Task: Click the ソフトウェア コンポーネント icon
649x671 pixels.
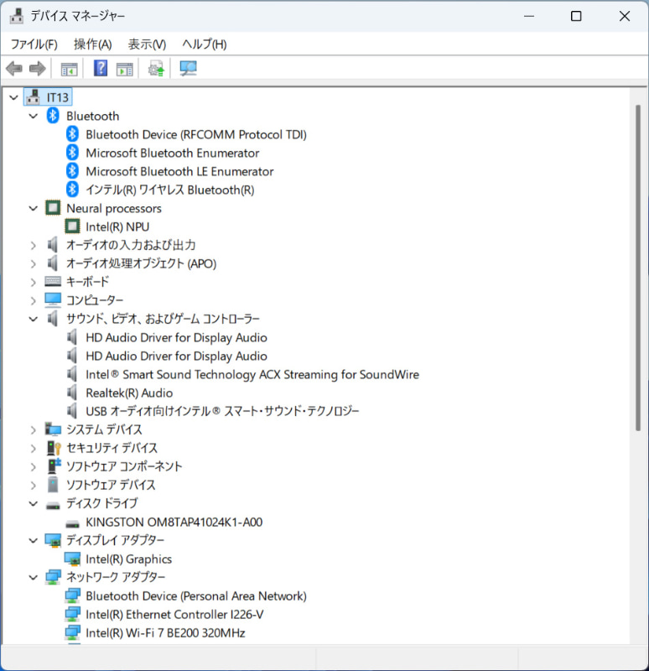Action: click(x=54, y=466)
